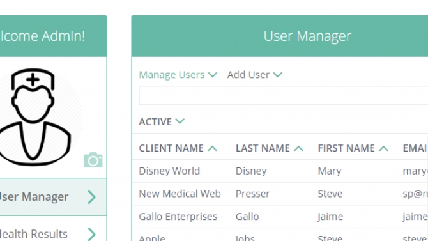Select the Gallo Enterprises client cell

pos(178,217)
